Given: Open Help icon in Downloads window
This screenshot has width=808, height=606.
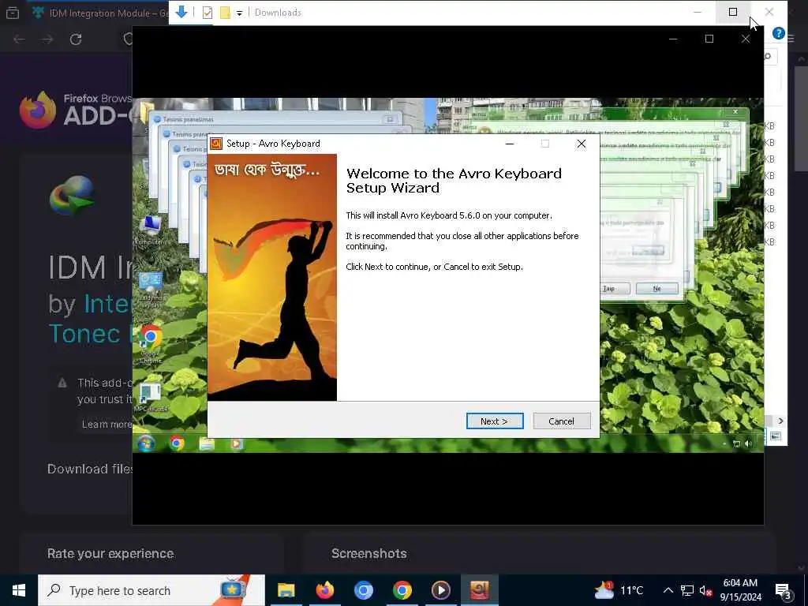Looking at the screenshot, I should coord(779,33).
